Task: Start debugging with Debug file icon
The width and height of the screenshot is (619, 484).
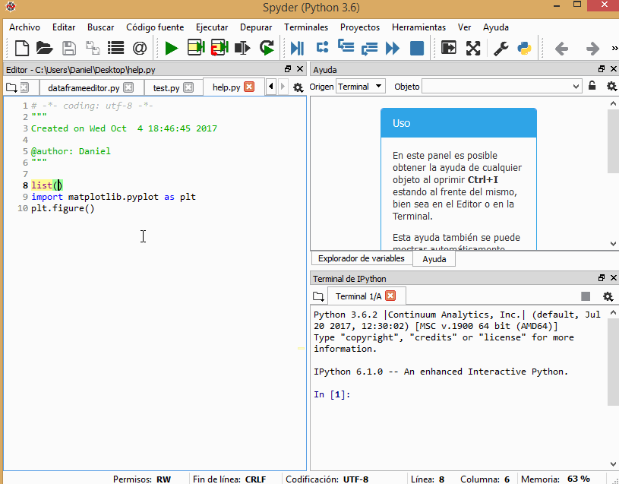Action: (297, 48)
